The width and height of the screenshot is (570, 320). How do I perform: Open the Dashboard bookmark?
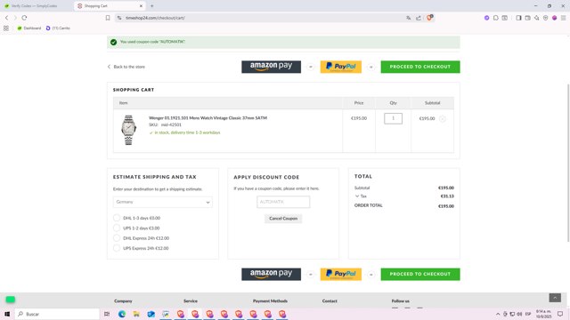[29, 28]
